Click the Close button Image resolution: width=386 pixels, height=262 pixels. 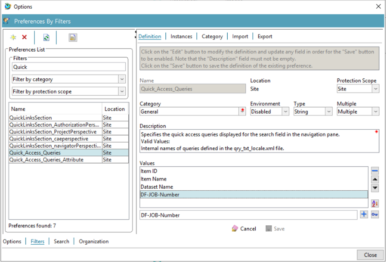[370, 255]
